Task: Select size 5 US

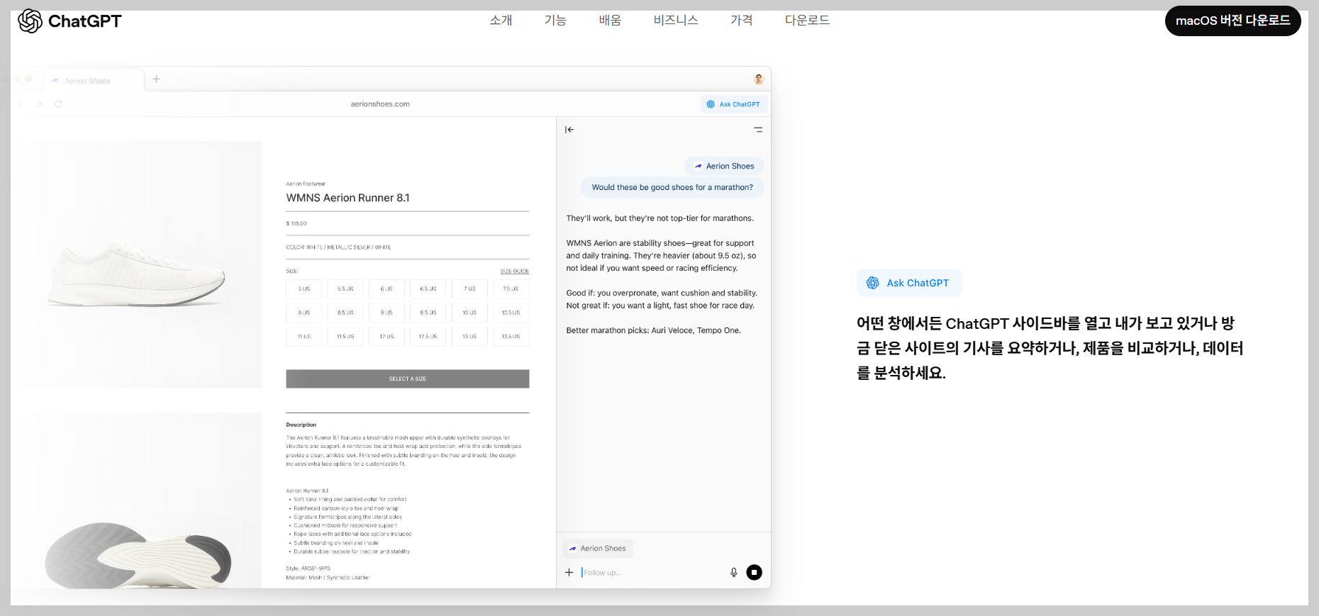Action: click(x=304, y=289)
